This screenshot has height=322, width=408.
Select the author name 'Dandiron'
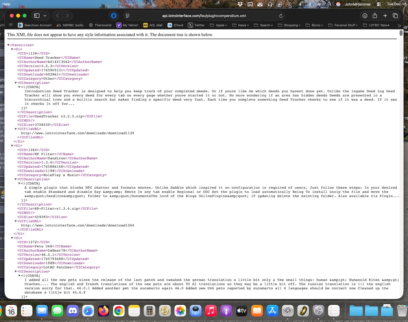click(x=56, y=158)
